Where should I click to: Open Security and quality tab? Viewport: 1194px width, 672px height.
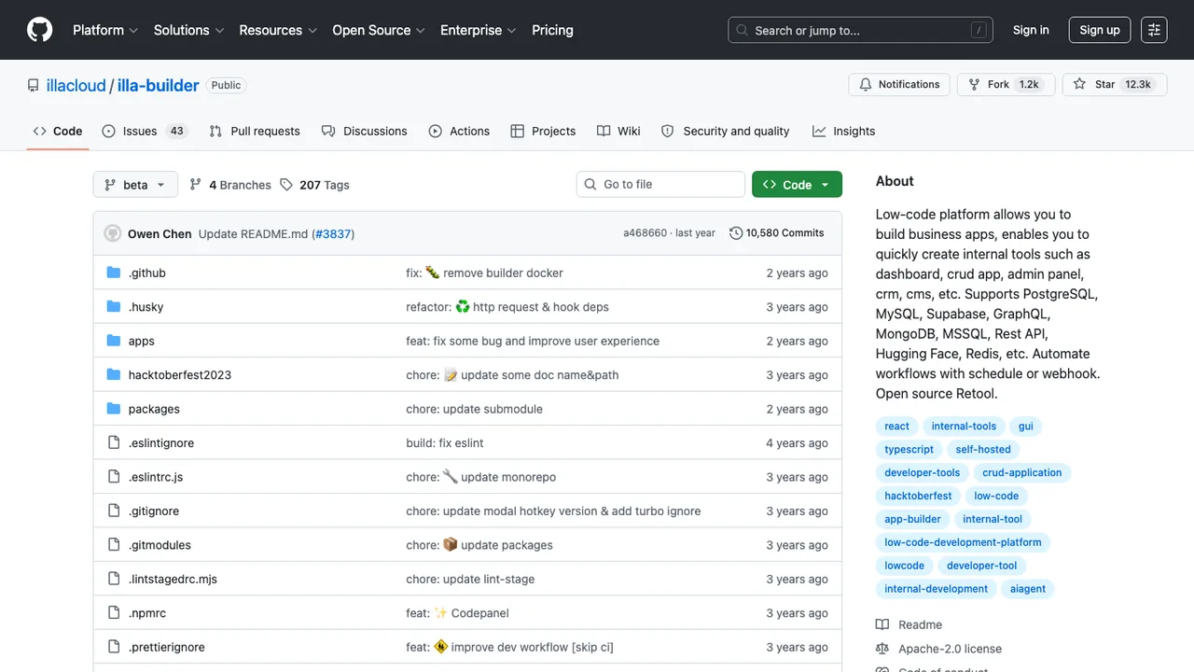[x=726, y=131]
